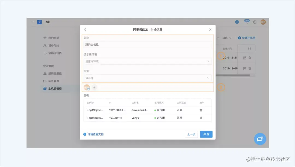The image size is (295, 167).
Task: Open the 排序 sort dropdown
Action: point(227,38)
